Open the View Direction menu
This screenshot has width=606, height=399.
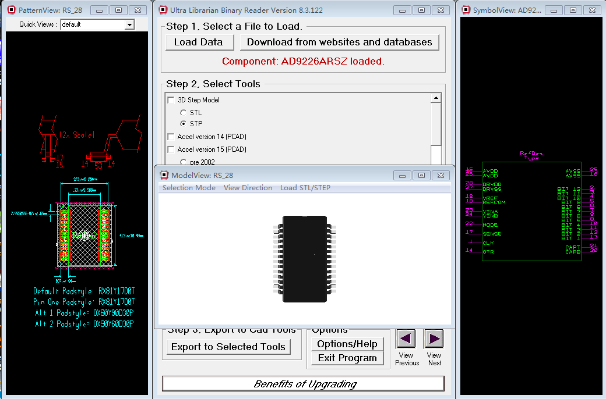[x=248, y=187]
